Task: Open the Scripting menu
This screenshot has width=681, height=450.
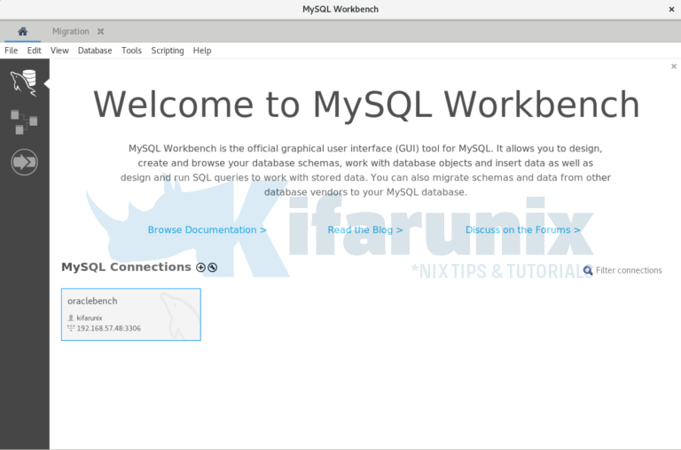Action: [x=168, y=50]
